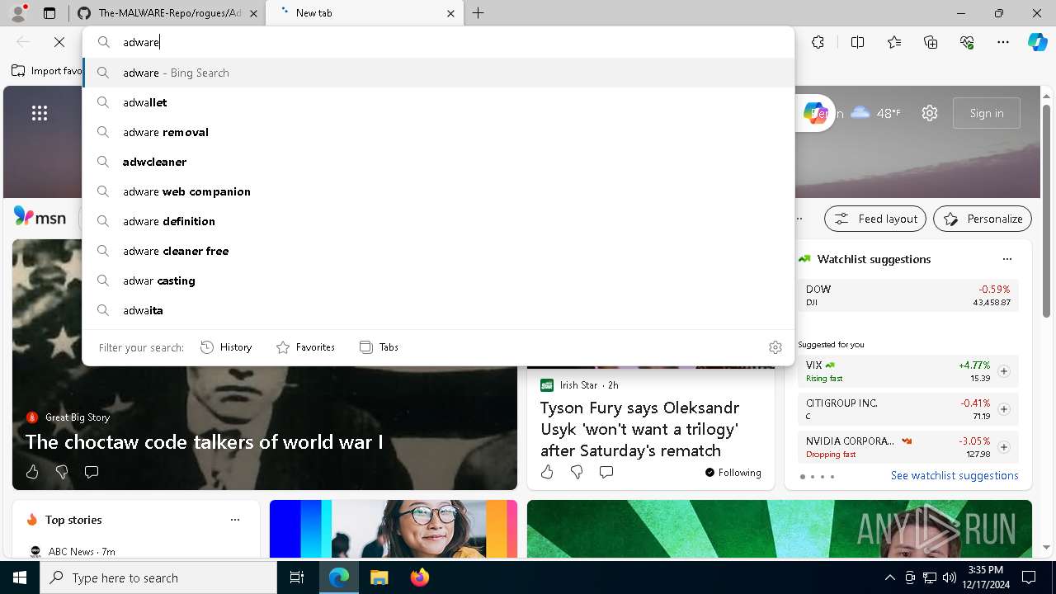Click the taskbar search box
Viewport: 1056px width, 594px height.
158,577
